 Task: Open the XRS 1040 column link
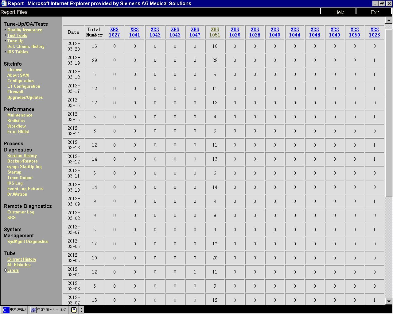tap(275, 32)
